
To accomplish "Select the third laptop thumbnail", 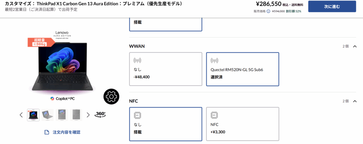I will [x=62, y=115].
